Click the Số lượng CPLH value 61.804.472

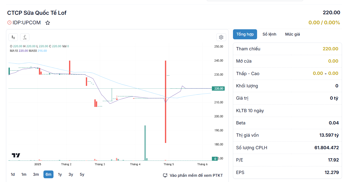point(327,148)
